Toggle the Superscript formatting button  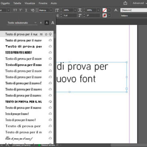coord(21,10)
